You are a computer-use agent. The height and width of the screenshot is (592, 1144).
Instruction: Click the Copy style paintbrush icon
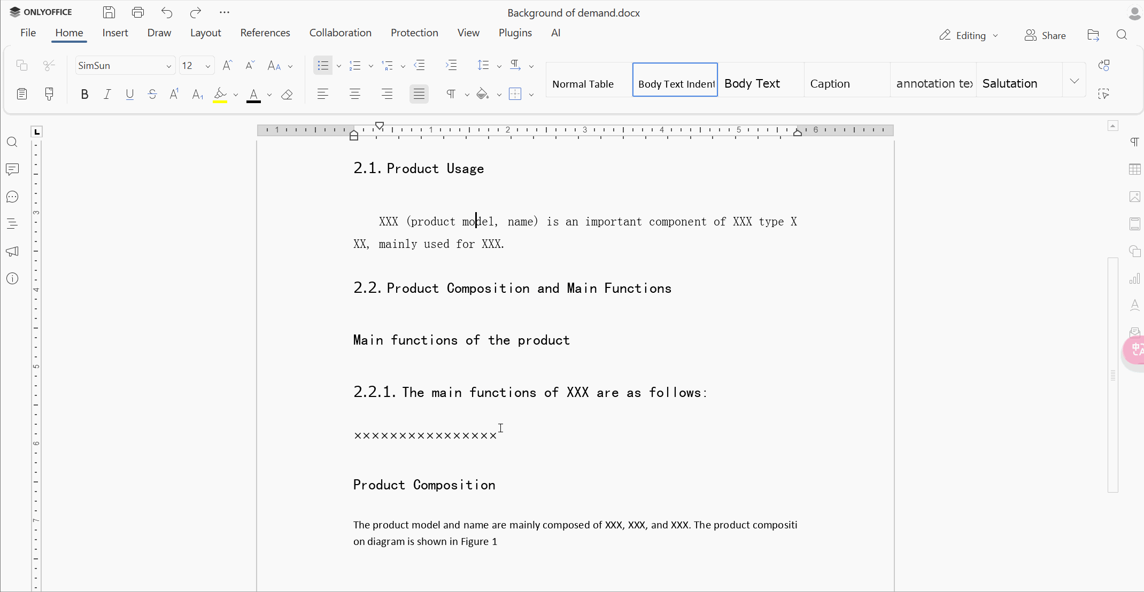click(49, 95)
